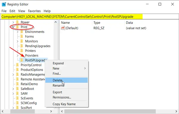The height and width of the screenshot is (114, 179).
Task: Click the Power folder icon
Action: [x=17, y=22]
